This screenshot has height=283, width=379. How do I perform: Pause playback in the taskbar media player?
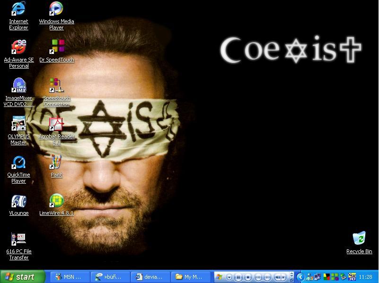[238, 277]
